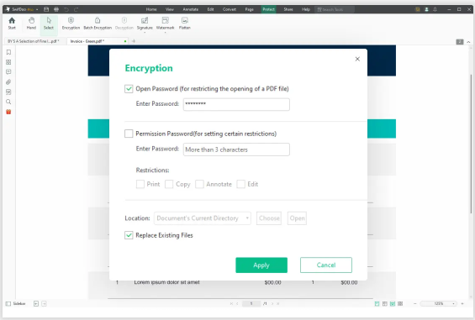Select the Hand tool

tap(31, 24)
